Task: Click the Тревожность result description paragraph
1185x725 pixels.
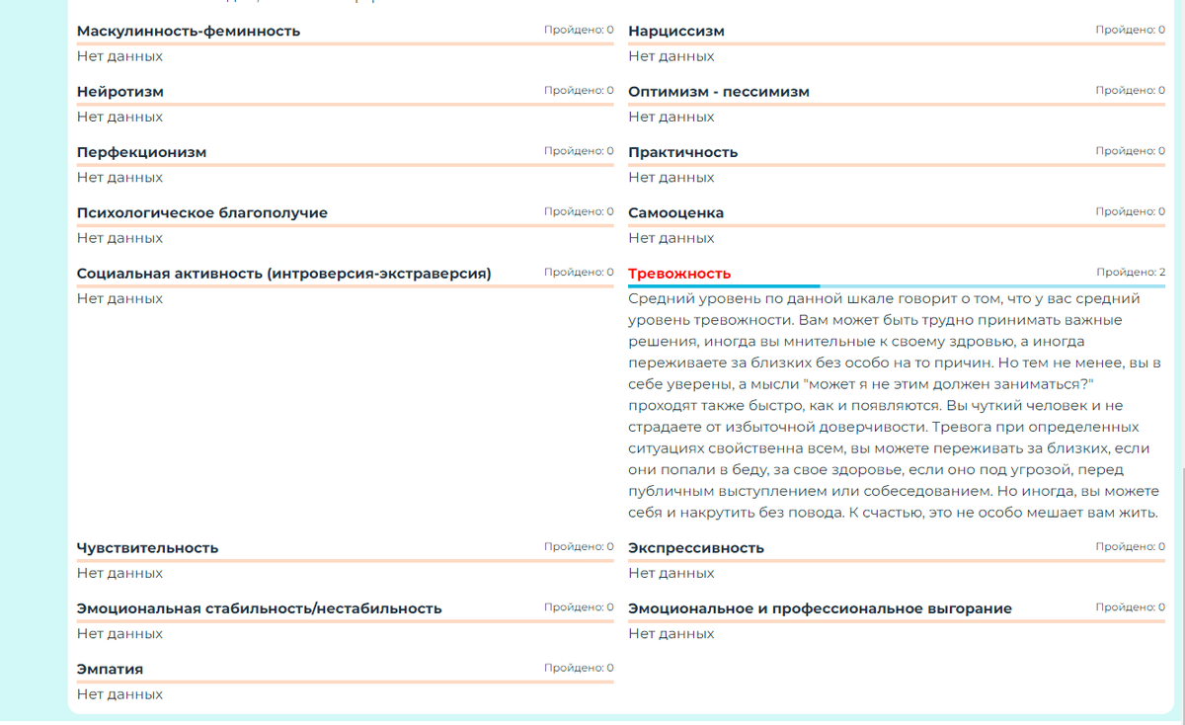Action: [x=895, y=405]
